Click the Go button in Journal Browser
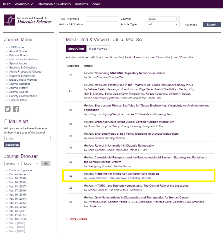Image resolution: width=223 pixels, height=233 pixels. [46, 163]
